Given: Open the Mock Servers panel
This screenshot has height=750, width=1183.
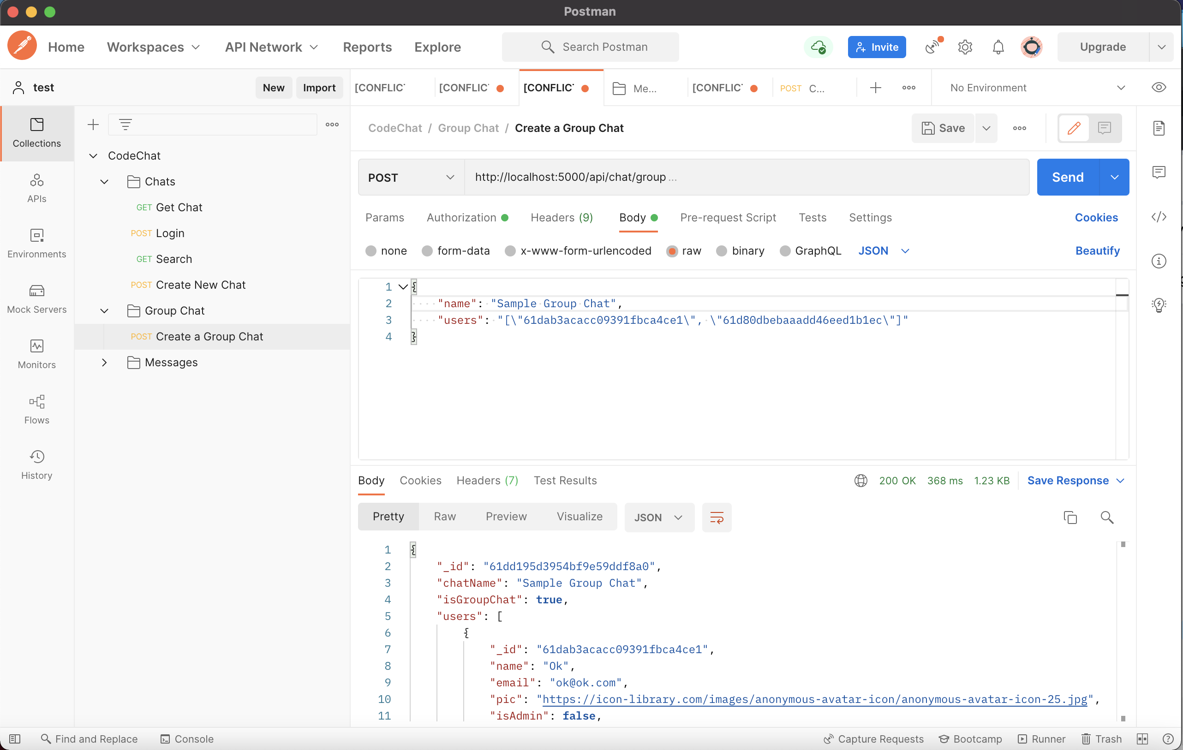Looking at the screenshot, I should click(x=37, y=298).
